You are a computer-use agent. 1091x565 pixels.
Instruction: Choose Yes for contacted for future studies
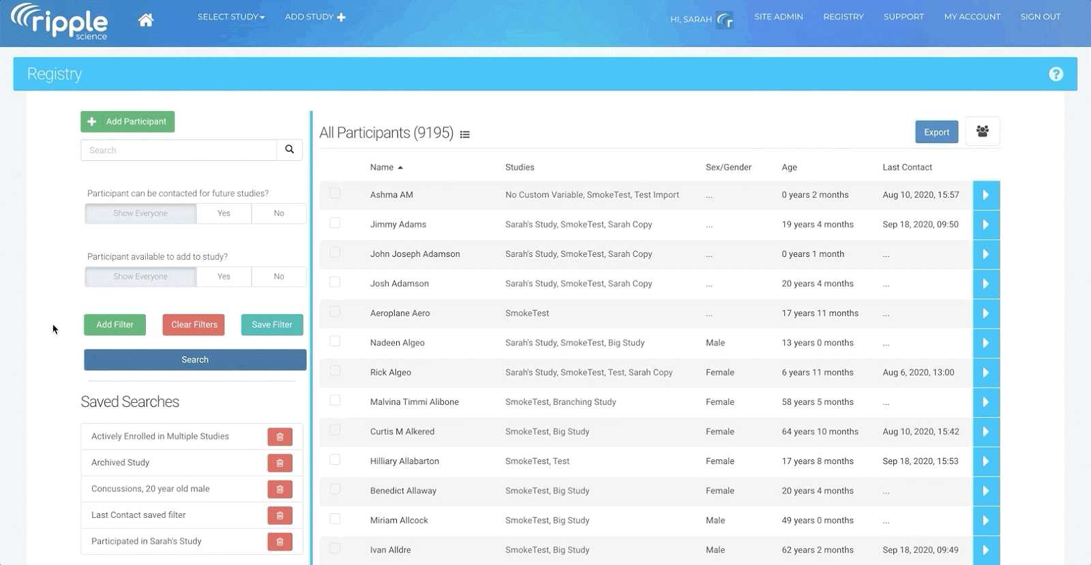[224, 213]
